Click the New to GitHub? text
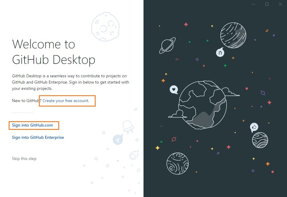Viewport: 287px width, 197px height. pyautogui.click(x=27, y=101)
